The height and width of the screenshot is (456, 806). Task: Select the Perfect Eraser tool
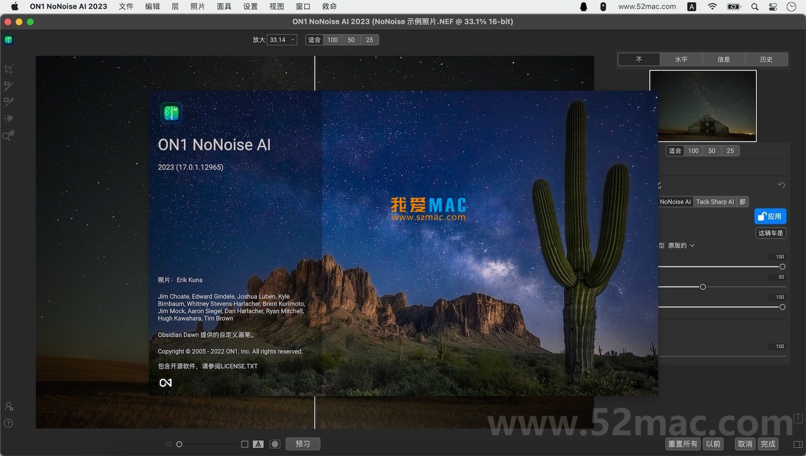point(8,118)
